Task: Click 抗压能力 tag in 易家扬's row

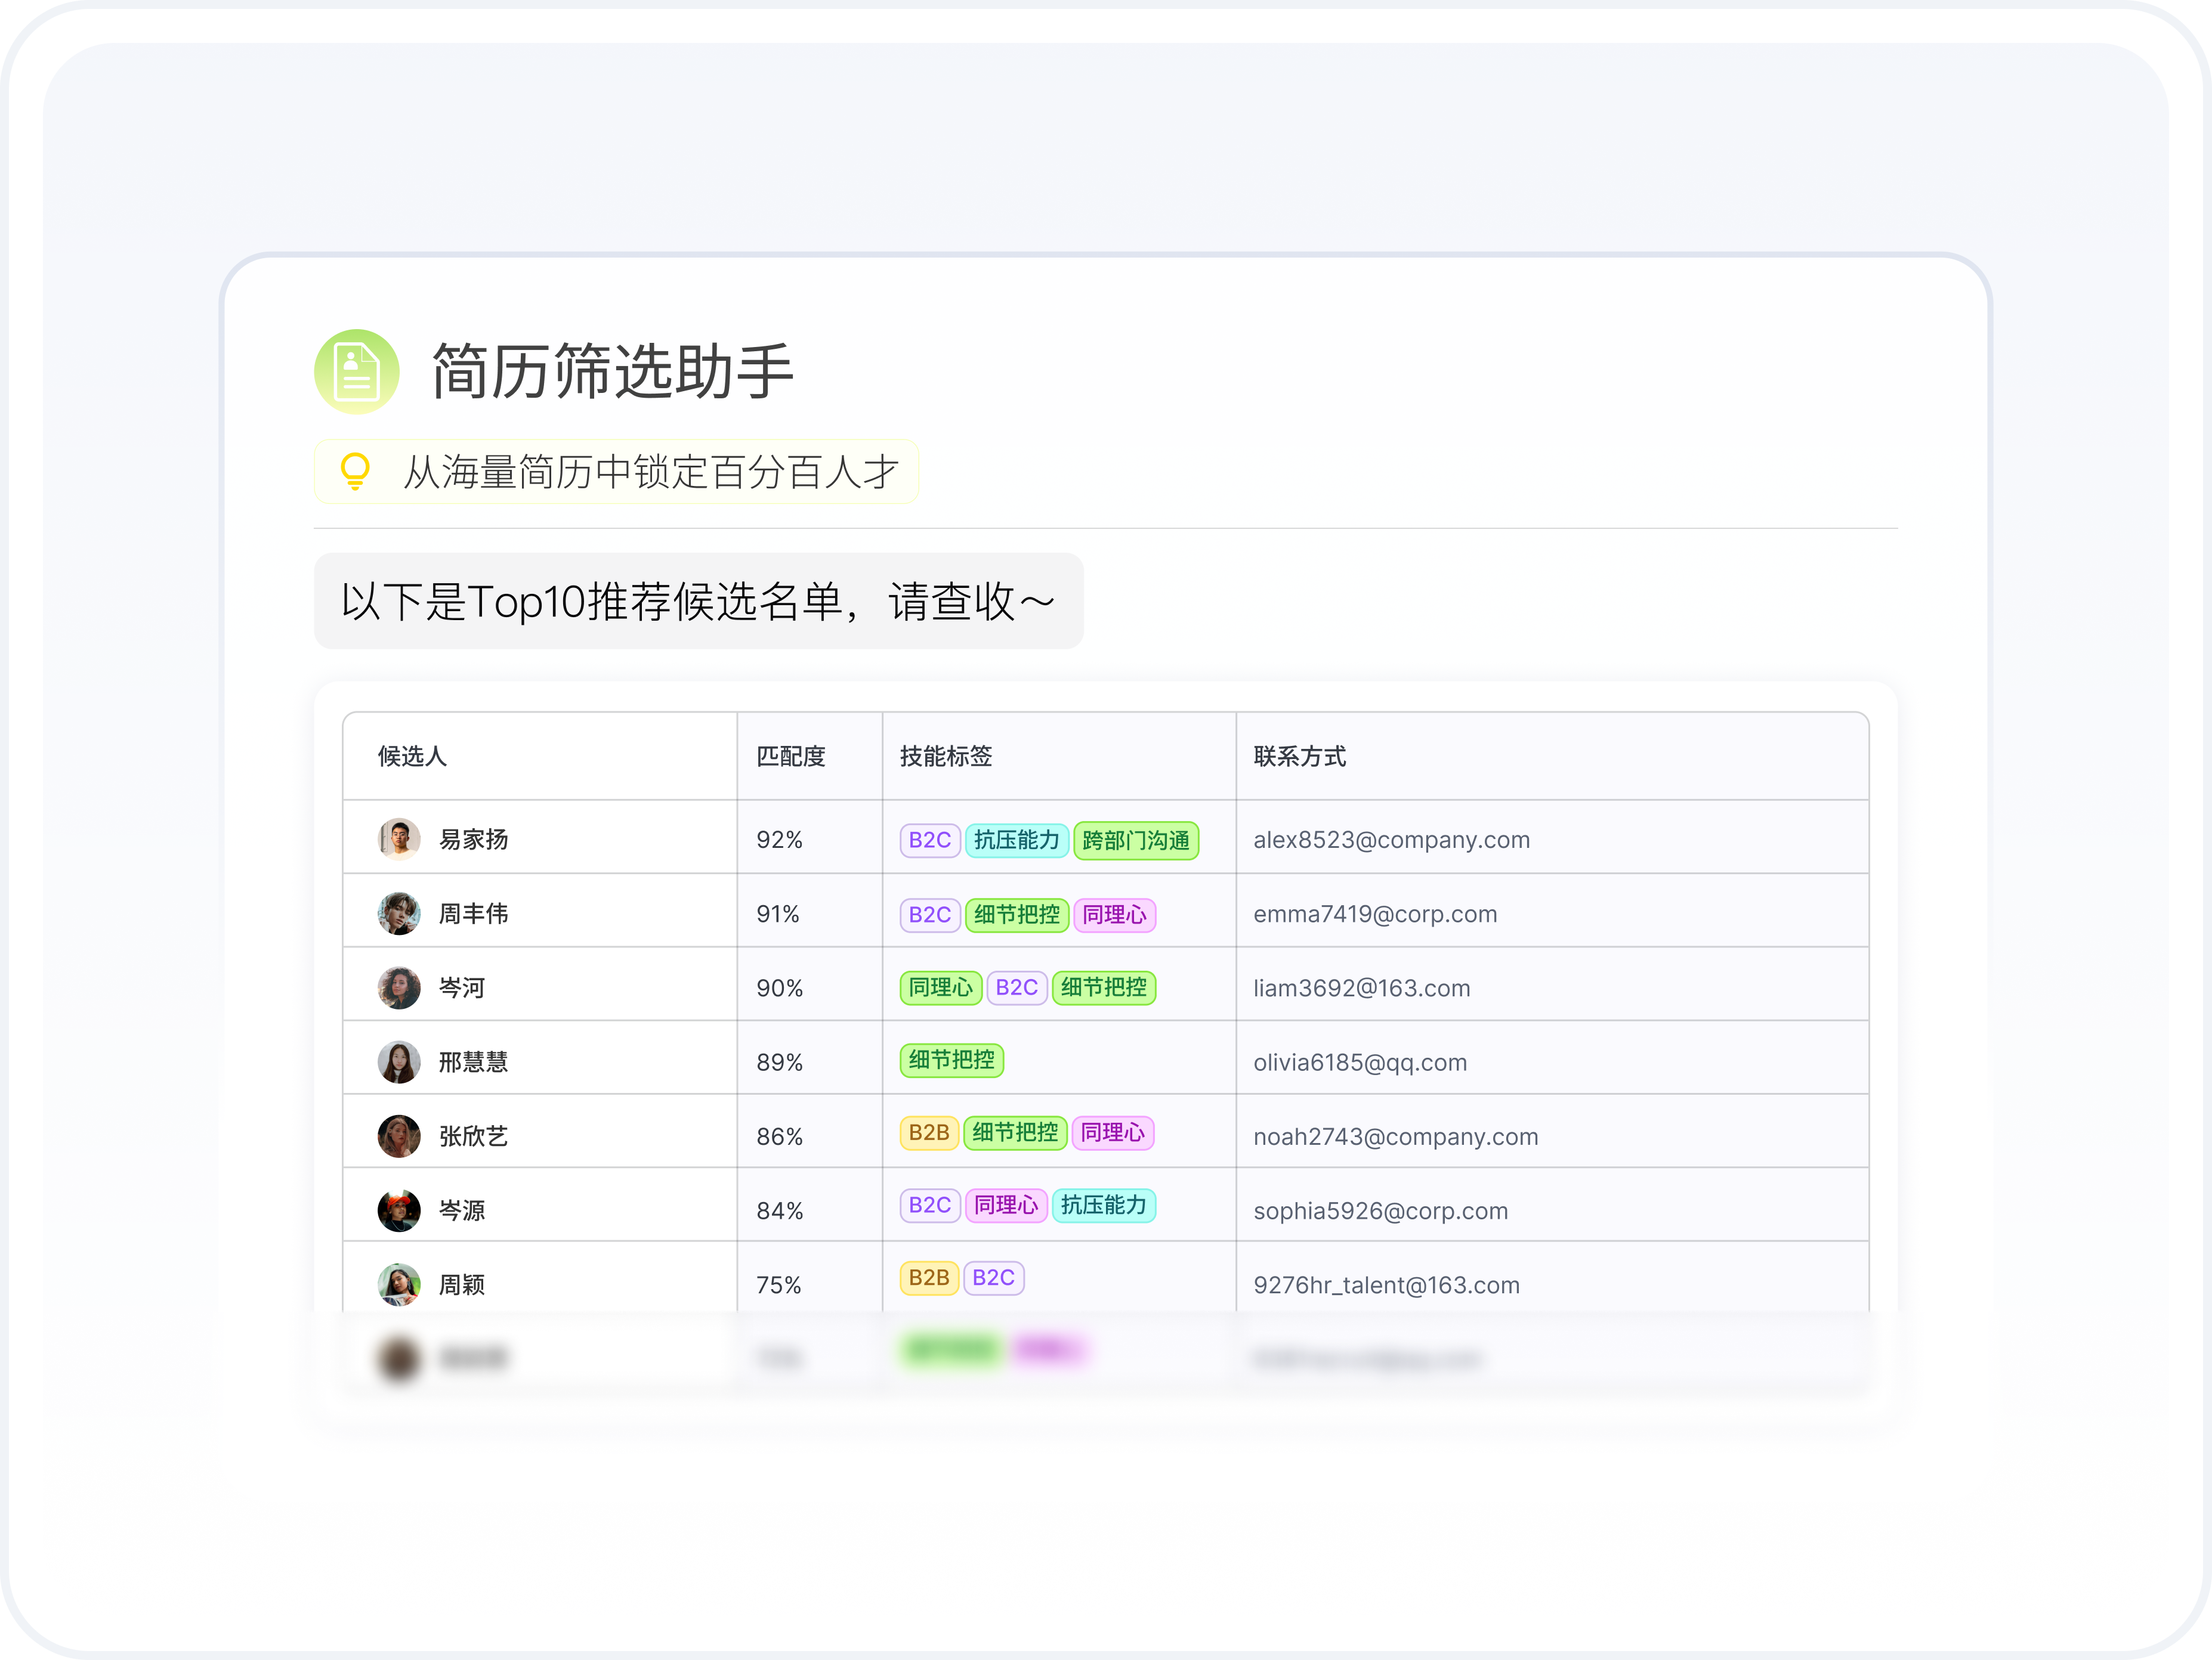Action: coord(1017,841)
